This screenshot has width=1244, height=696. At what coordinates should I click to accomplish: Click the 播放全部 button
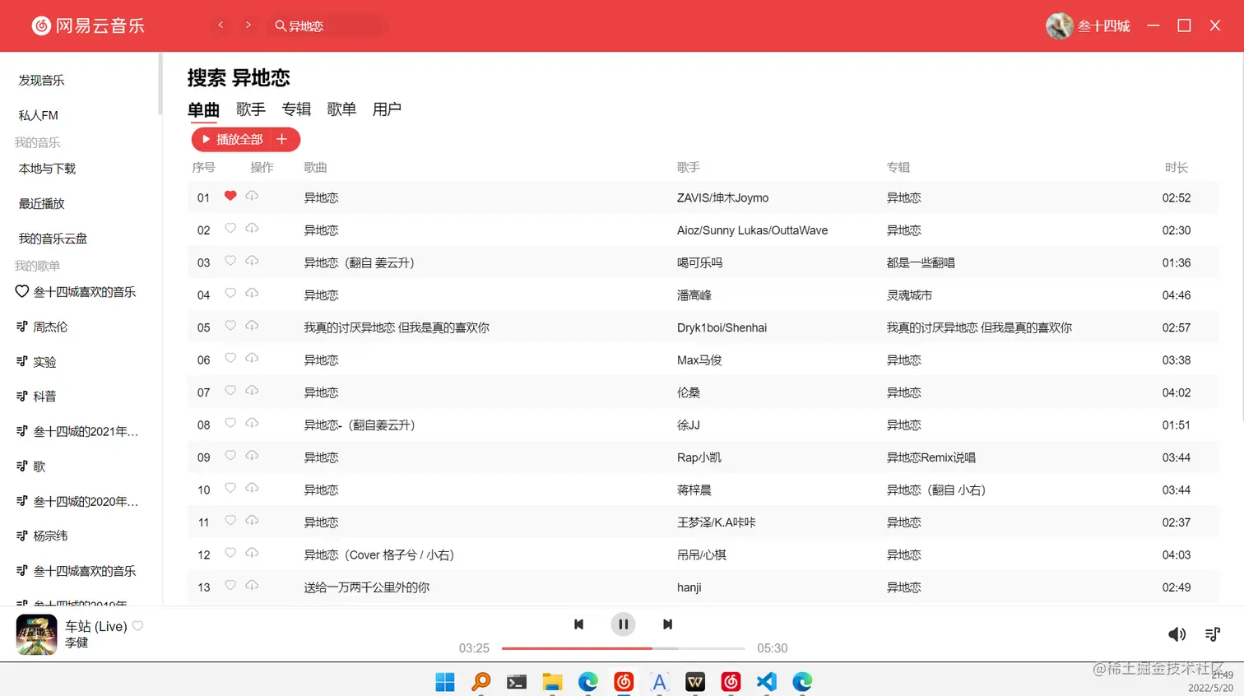233,139
